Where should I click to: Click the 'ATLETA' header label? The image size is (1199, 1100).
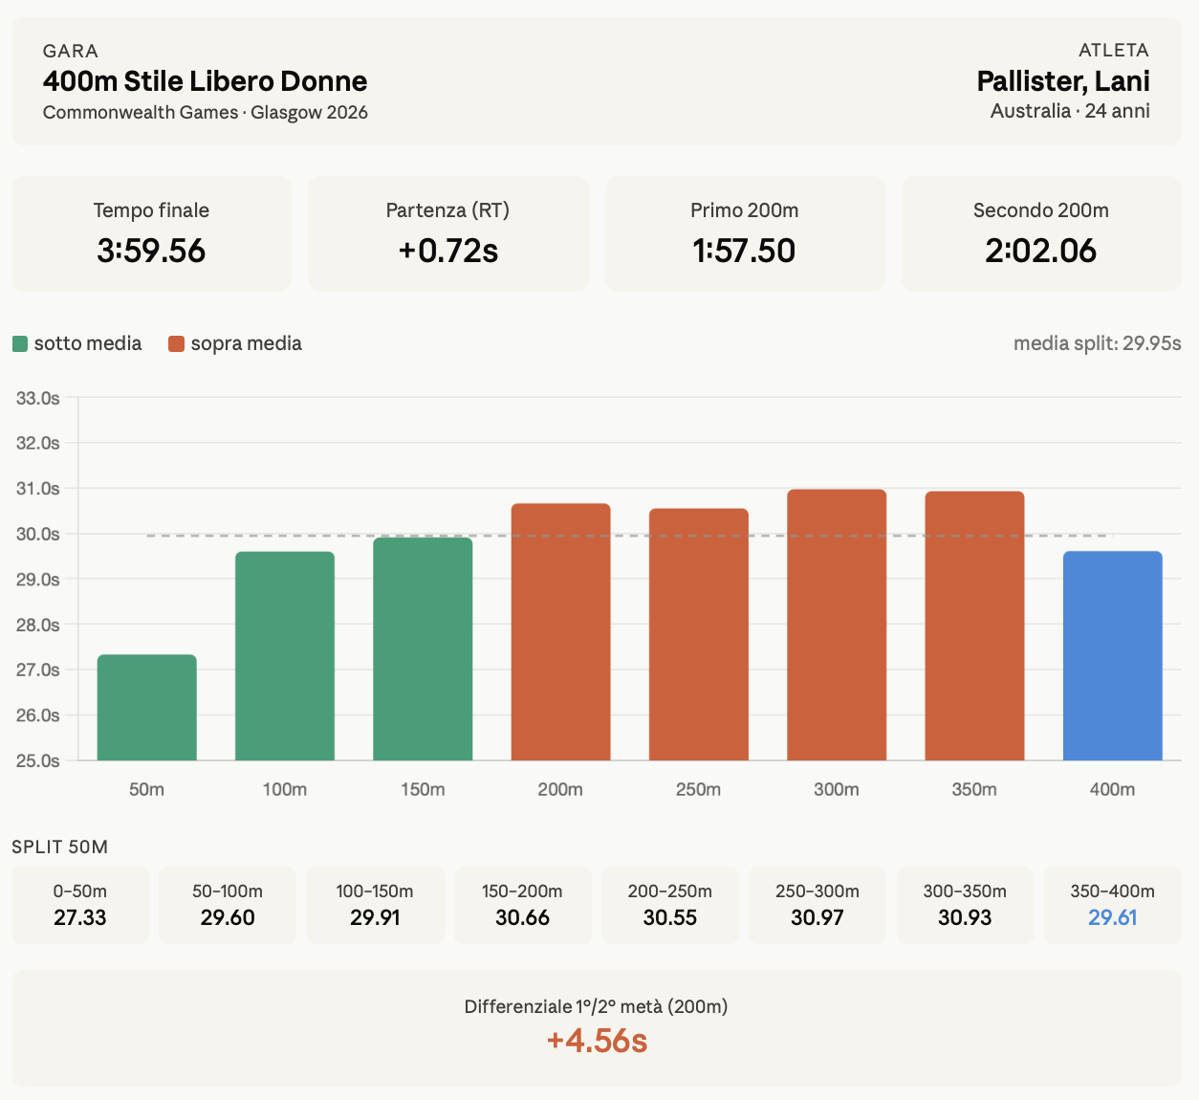(1114, 50)
